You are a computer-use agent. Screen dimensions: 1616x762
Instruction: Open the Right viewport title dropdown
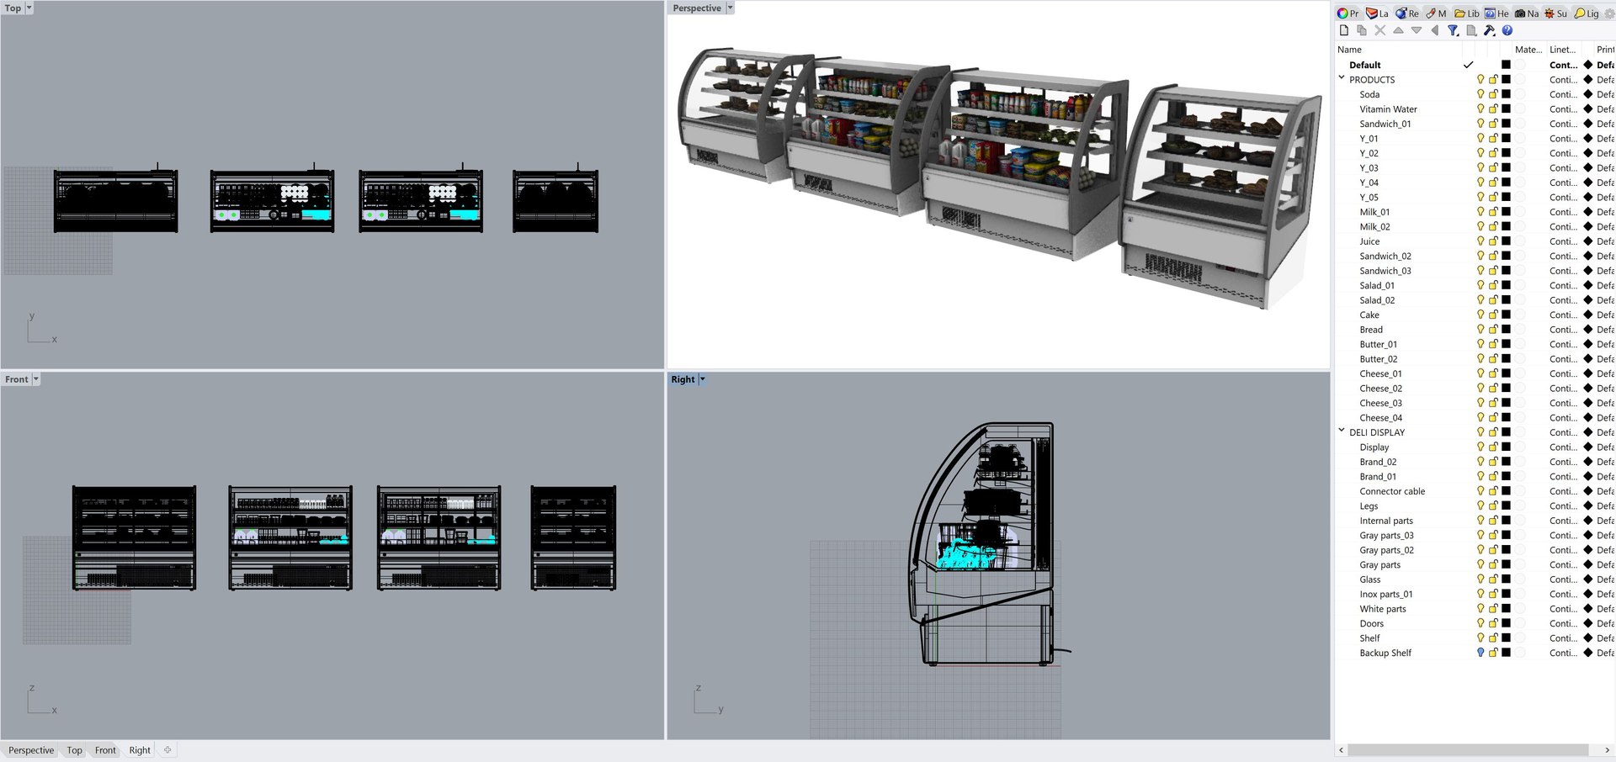pyautogui.click(x=702, y=379)
